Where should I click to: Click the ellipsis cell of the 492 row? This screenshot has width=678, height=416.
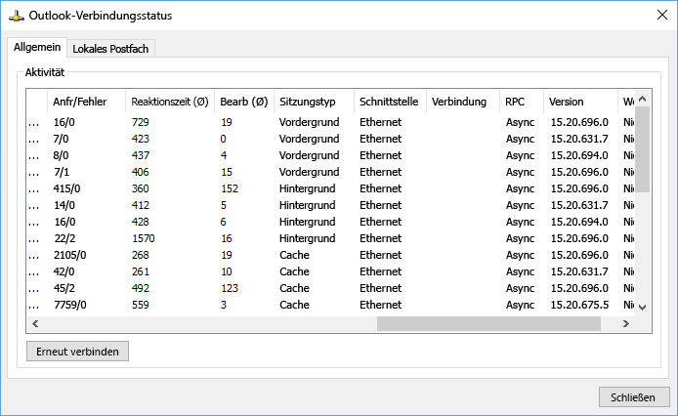[34, 289]
